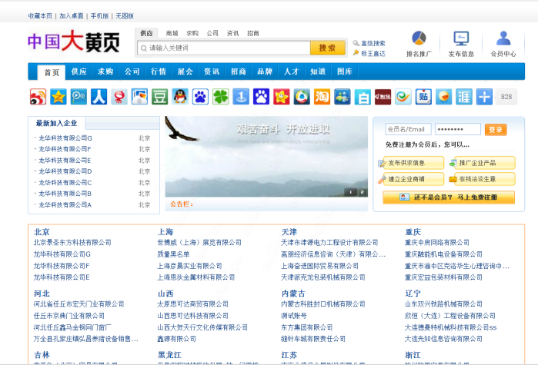Open 重庆中房网络有限公司 link
Viewport: 538px width, 365px height.
436,242
